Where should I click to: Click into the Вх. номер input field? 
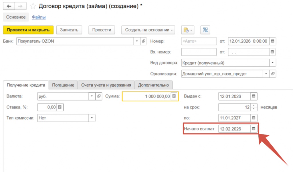tap(199, 52)
